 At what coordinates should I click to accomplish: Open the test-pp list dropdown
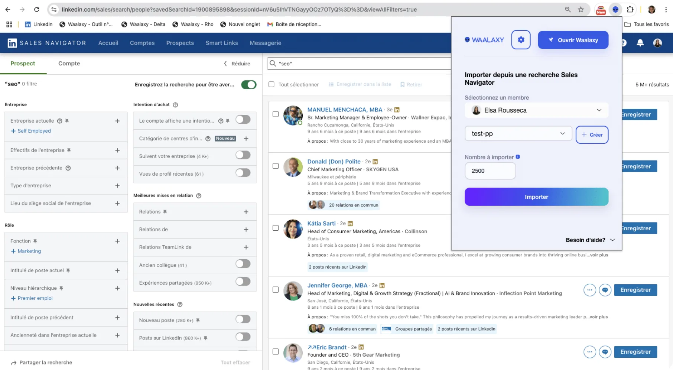[x=518, y=134]
